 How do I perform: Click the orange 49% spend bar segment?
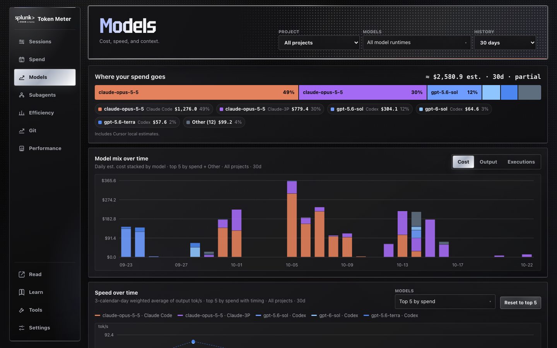196,92
